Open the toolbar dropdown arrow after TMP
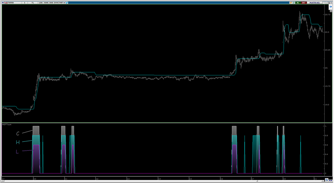Image resolution: width=334 pixels, height=183 pixels. [x=64, y=3]
